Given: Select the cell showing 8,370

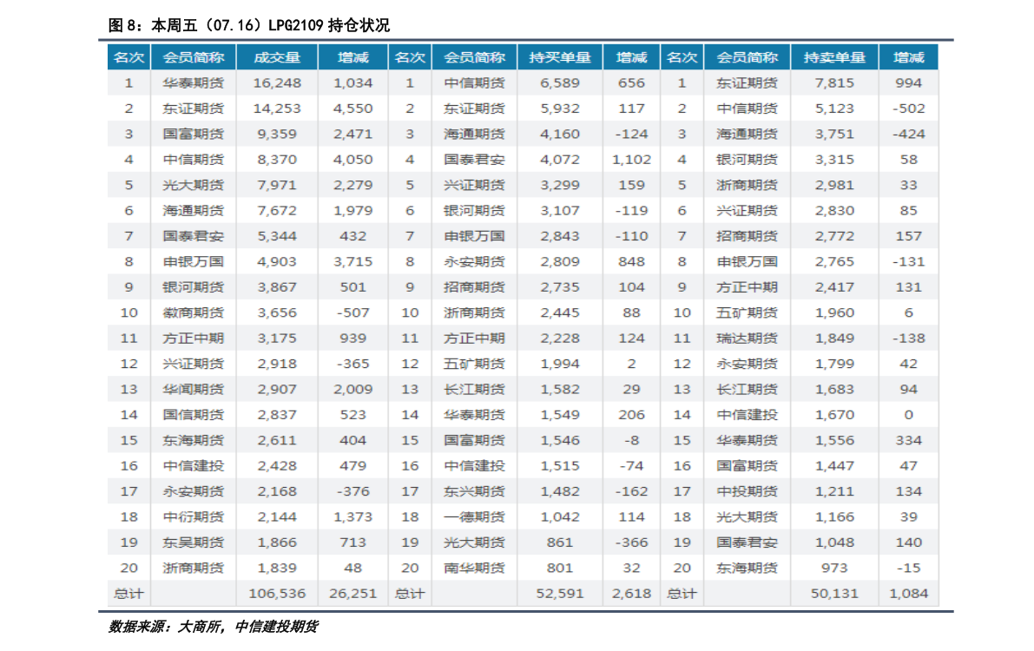Looking at the screenshot, I should pos(277,160).
